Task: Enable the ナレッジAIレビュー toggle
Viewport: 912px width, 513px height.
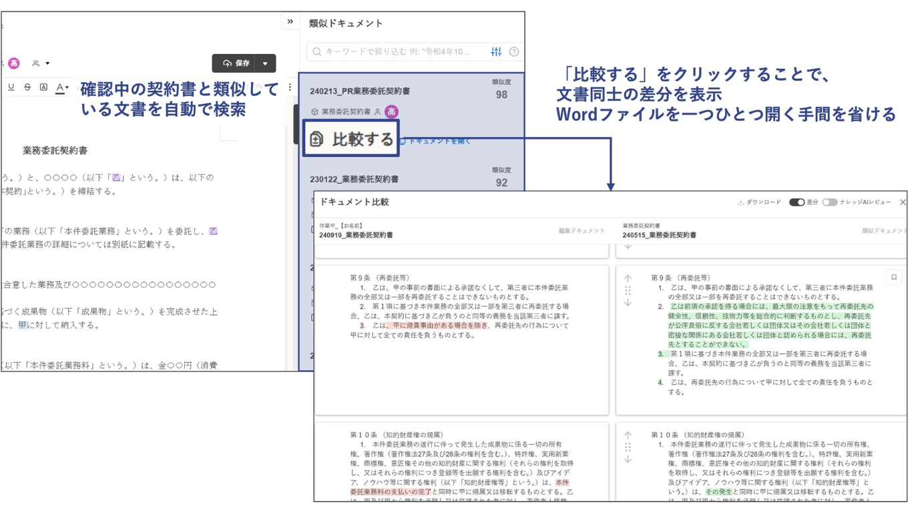Action: click(829, 202)
